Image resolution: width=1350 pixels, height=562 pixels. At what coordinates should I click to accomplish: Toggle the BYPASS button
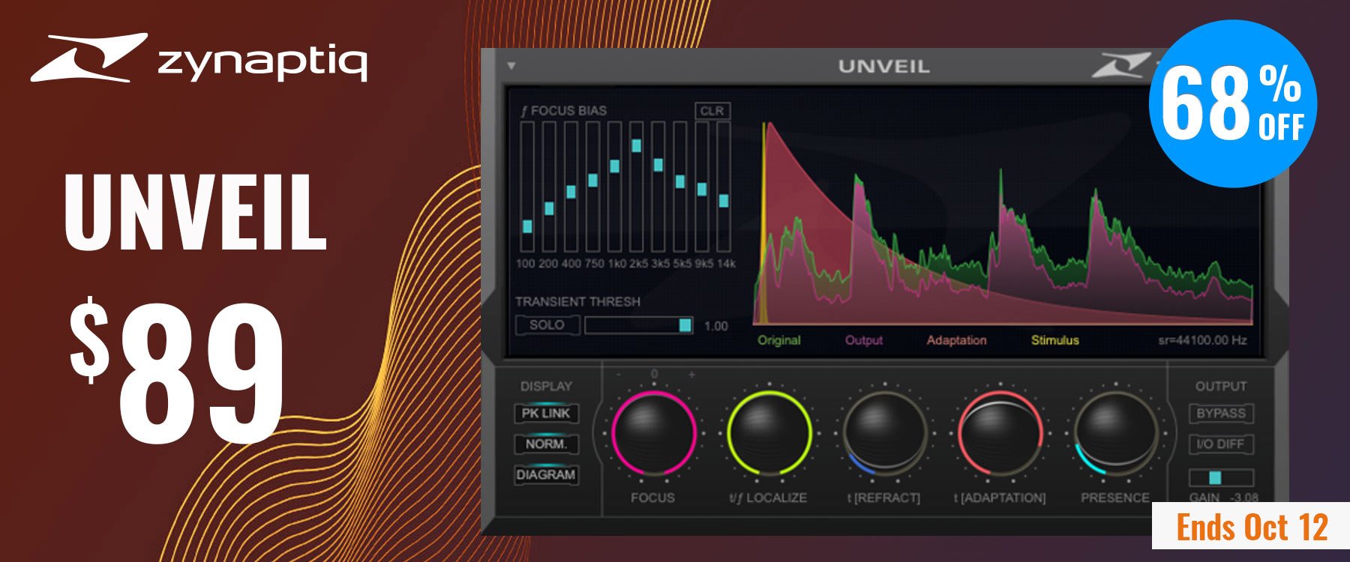pos(1220,414)
